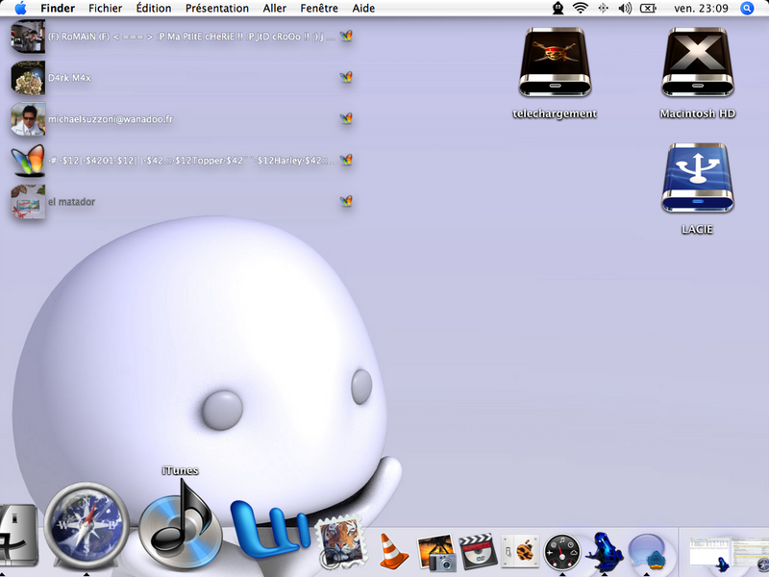769x577 pixels.
Task: Select the Macintosh HD drive icon
Action: tap(698, 62)
